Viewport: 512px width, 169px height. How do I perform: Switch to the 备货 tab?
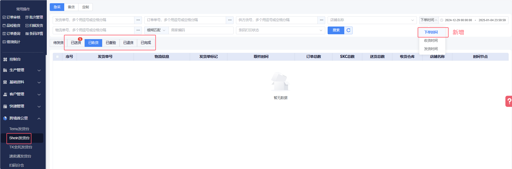(71, 7)
